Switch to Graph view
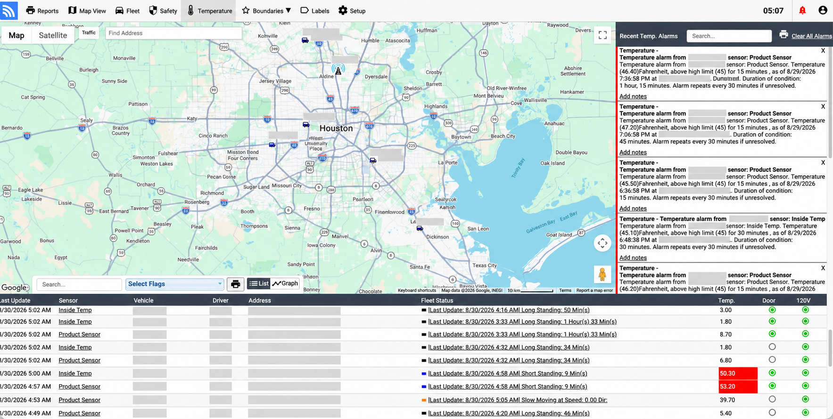Screen dimensions: 833x419 click(285, 283)
